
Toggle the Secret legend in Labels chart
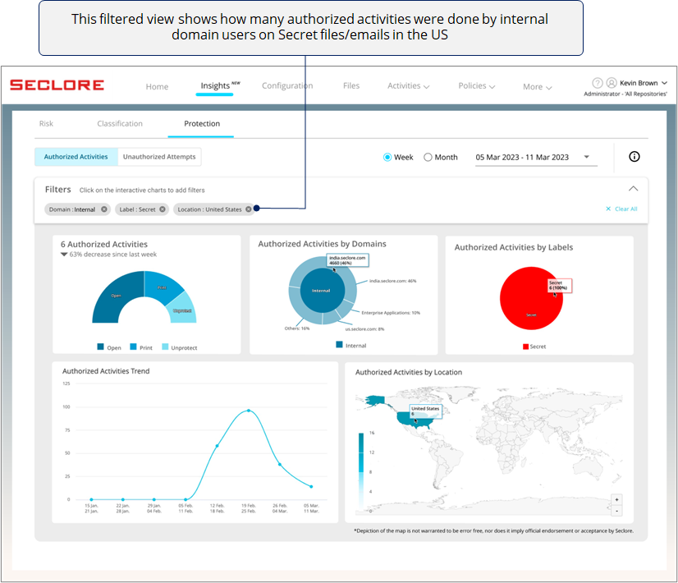(x=534, y=347)
